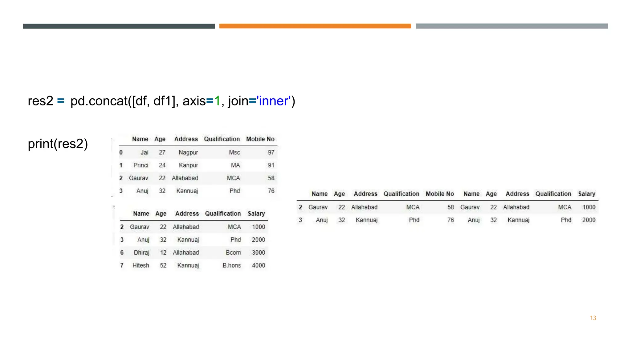Screen dimensions: 631x355
Task: Click the 'Salary' header in second table
Action: [x=256, y=214]
